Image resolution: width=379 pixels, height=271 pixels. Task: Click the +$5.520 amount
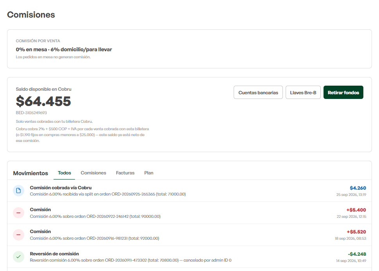pyautogui.click(x=356, y=232)
